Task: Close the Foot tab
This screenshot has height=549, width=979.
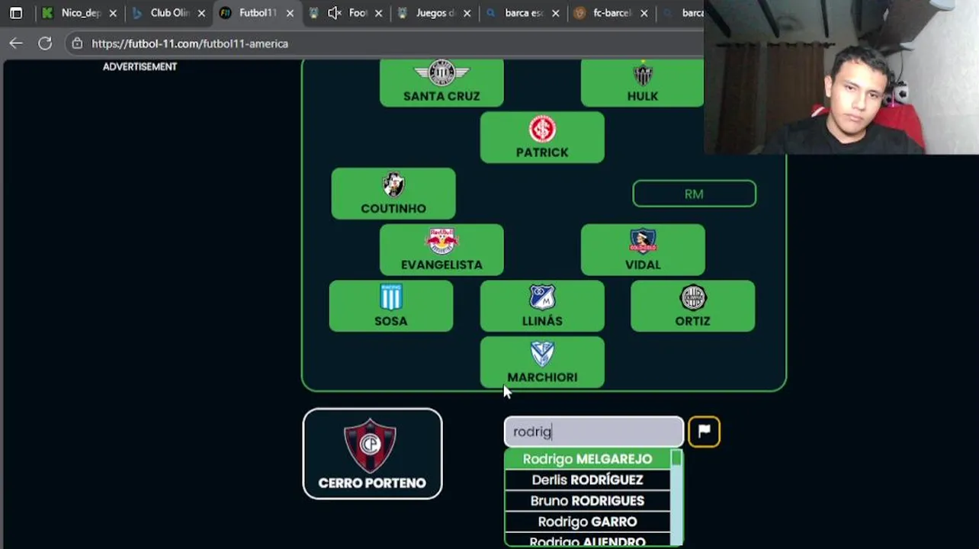Action: click(378, 13)
